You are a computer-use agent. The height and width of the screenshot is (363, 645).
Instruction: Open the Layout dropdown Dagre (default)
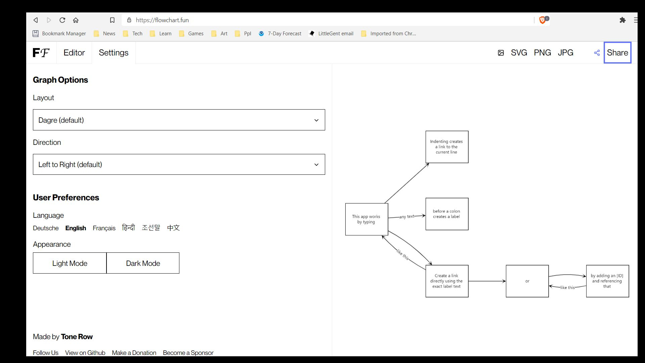[179, 120]
